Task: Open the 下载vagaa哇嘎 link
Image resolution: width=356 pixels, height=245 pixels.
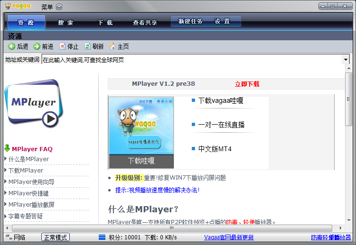Action: (220, 100)
